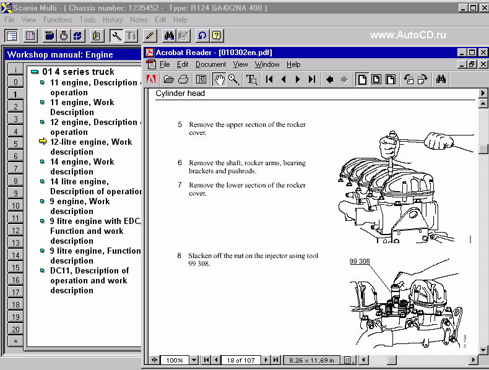Click the 100% zoom field
Screen dimensions: 489x370
point(175,360)
